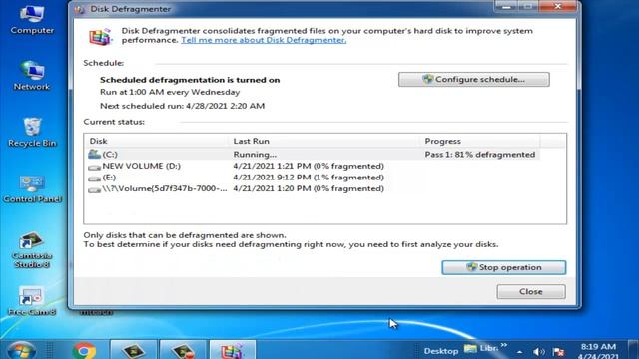Click Run at 1:00 AM every Wednesday text
639x359 pixels.
(170, 92)
